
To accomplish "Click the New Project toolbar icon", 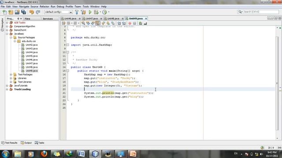I will tap(11, 12).
